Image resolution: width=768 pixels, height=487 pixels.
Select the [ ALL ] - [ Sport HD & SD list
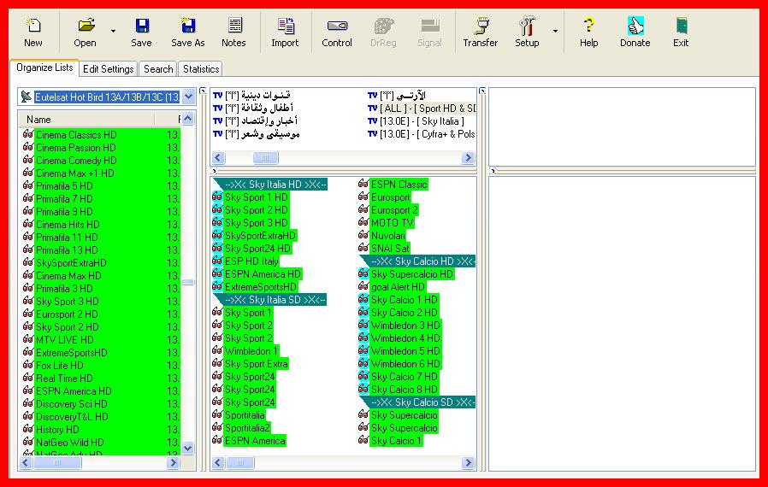(x=427, y=109)
